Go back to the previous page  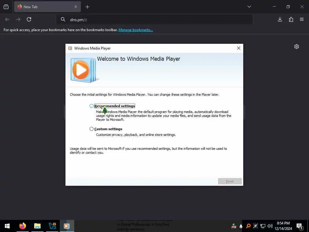pos(7,19)
